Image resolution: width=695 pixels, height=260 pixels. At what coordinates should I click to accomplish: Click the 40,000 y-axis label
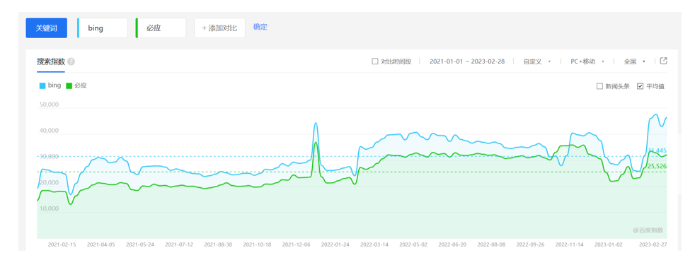coord(50,131)
